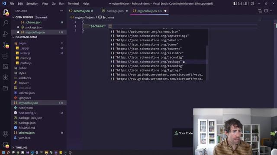Open Windows Start button on taskbar
This screenshot has width=277, height=155.
3,152
